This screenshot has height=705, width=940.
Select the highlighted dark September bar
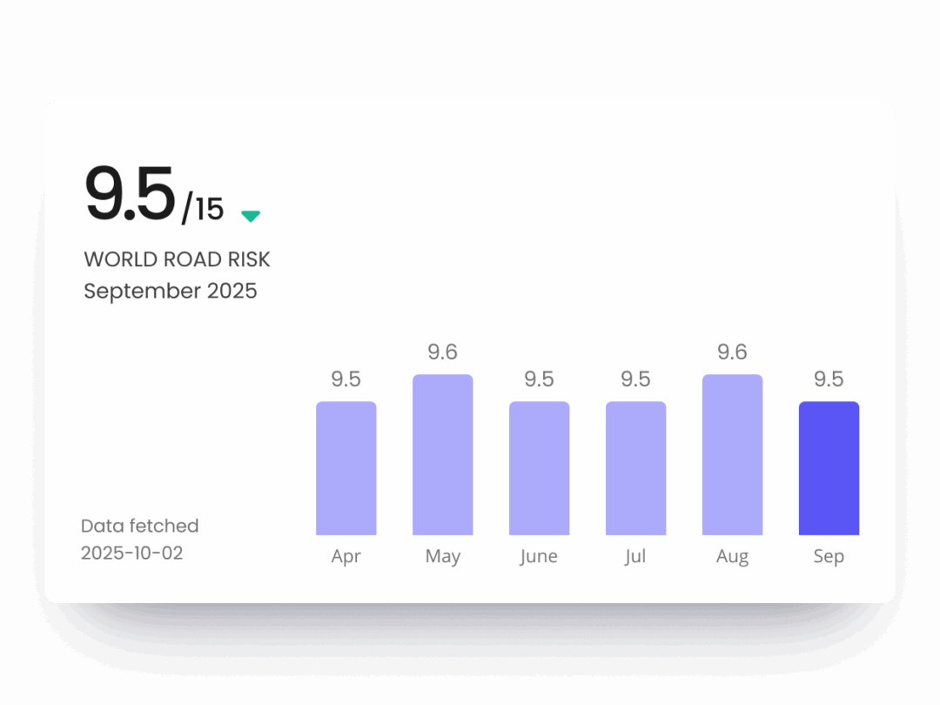pos(829,468)
